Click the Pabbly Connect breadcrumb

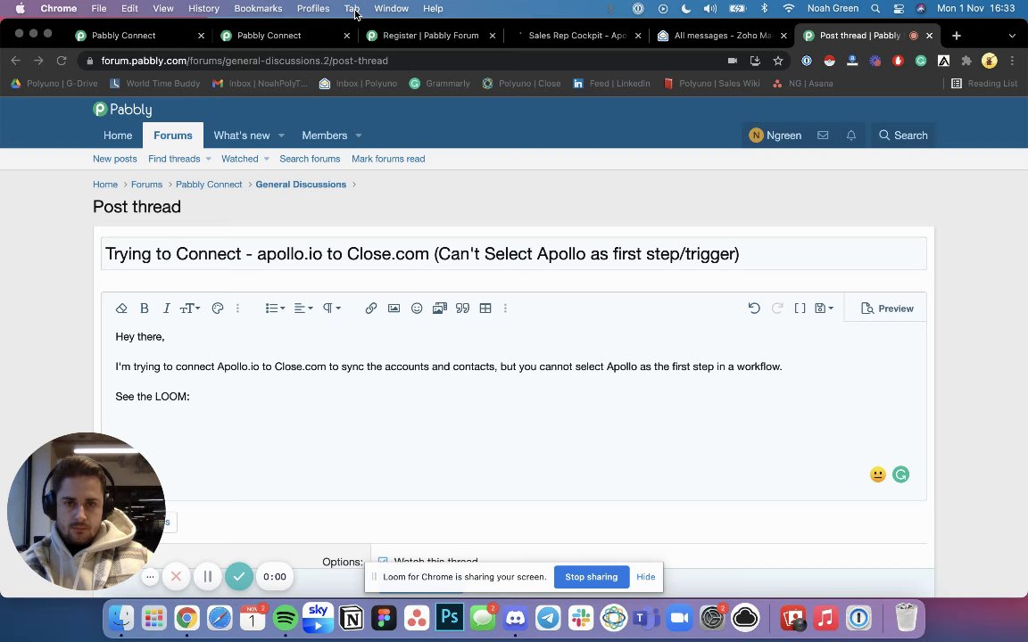point(209,184)
